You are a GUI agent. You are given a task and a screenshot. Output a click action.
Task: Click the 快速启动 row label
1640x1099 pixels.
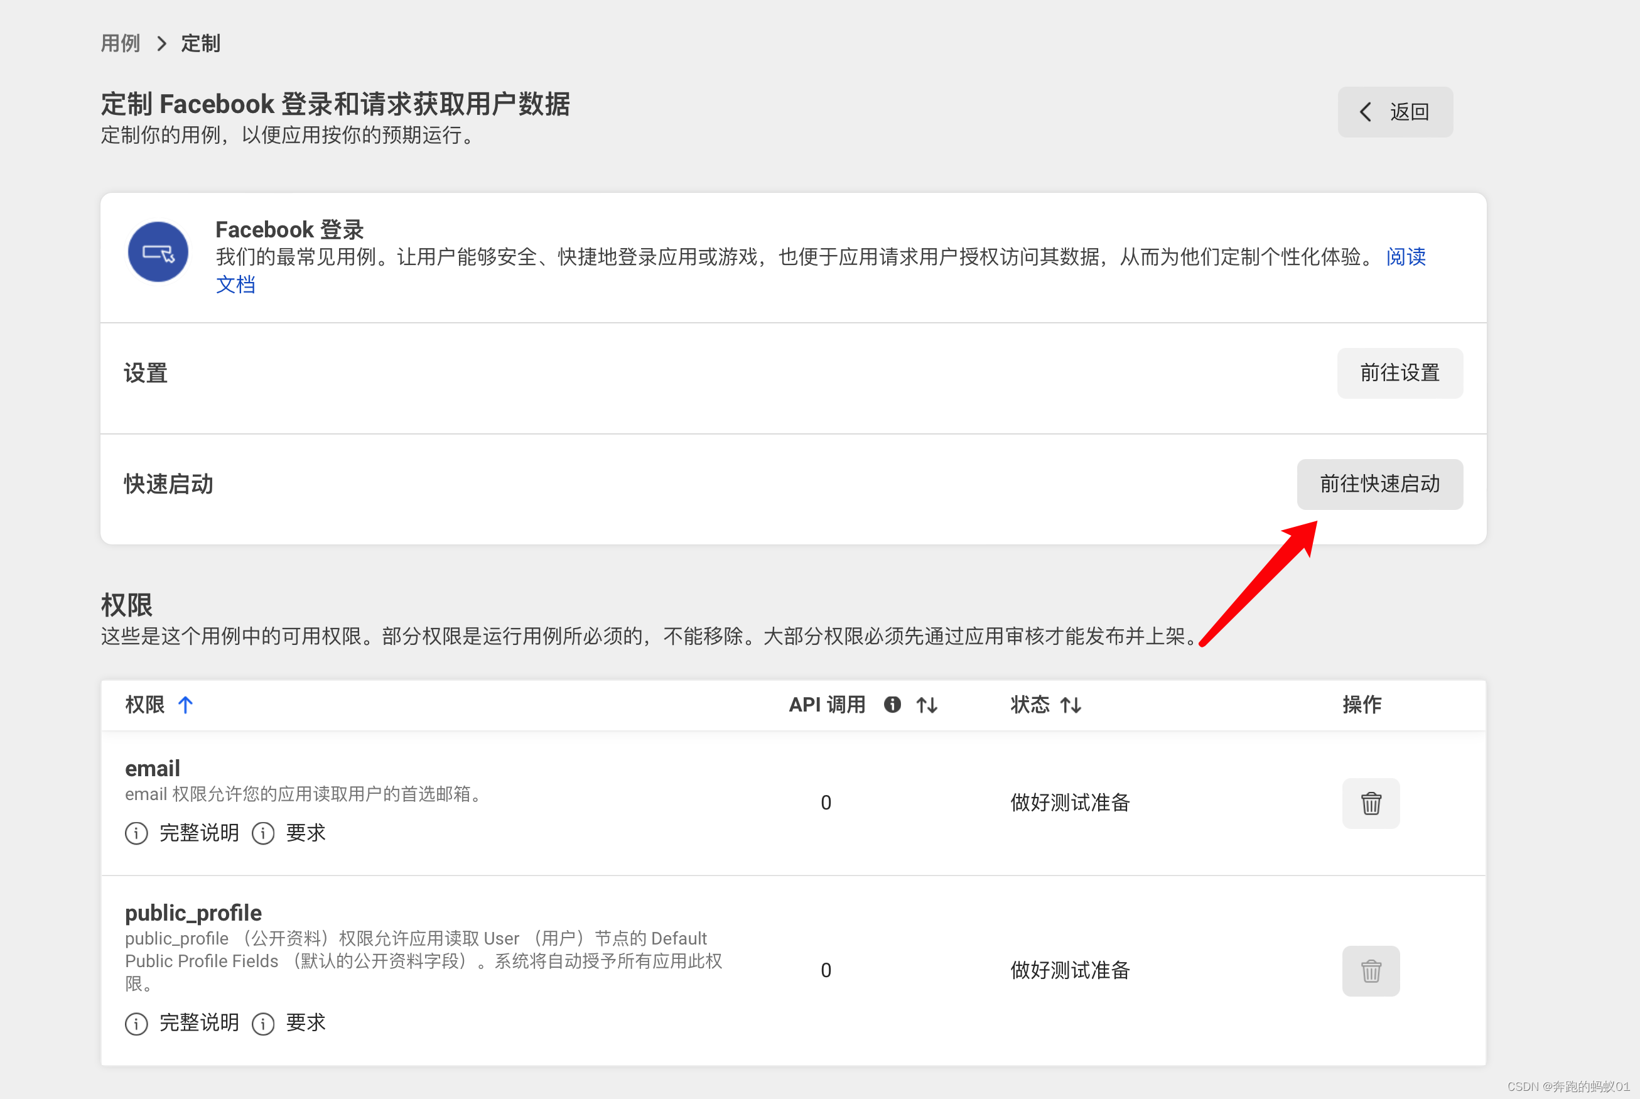click(168, 484)
